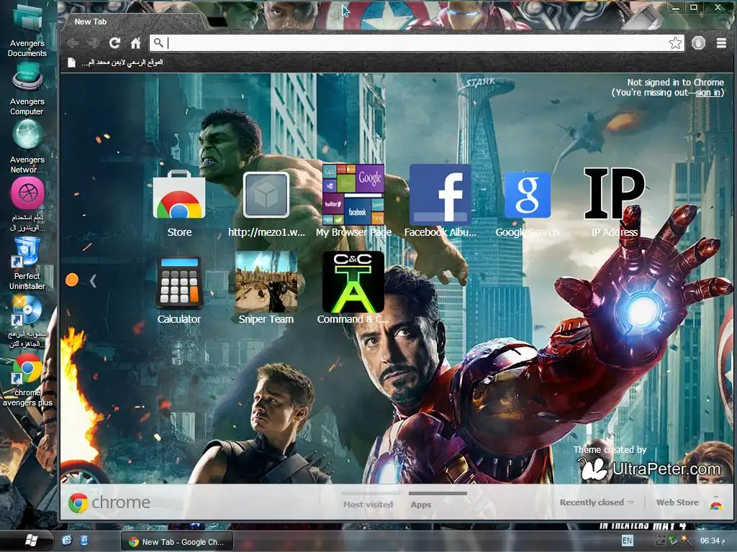The height and width of the screenshot is (552, 737).
Task: Open chrome avengers plus desktop shortcut
Action: [27, 380]
